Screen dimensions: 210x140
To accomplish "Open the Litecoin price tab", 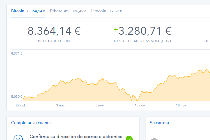I will 107,11.
